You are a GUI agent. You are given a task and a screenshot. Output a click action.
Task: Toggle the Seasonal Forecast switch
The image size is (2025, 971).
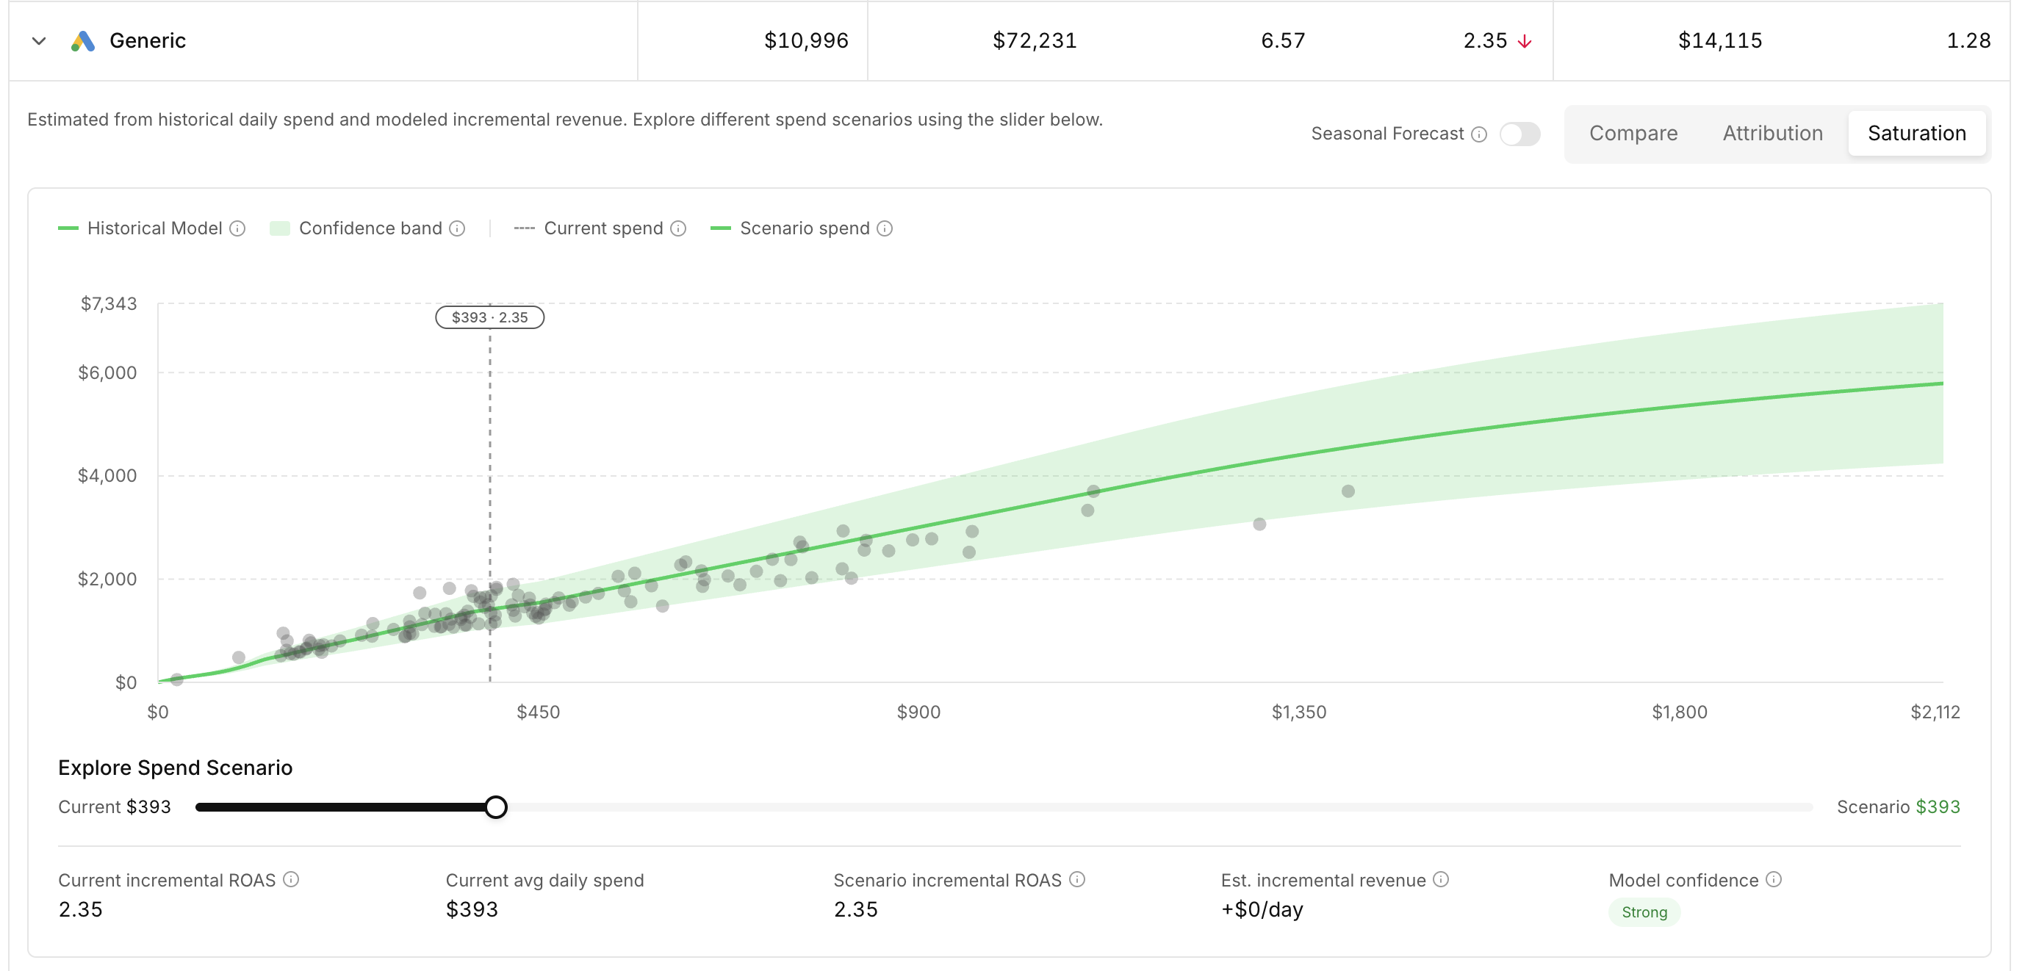pyautogui.click(x=1519, y=134)
